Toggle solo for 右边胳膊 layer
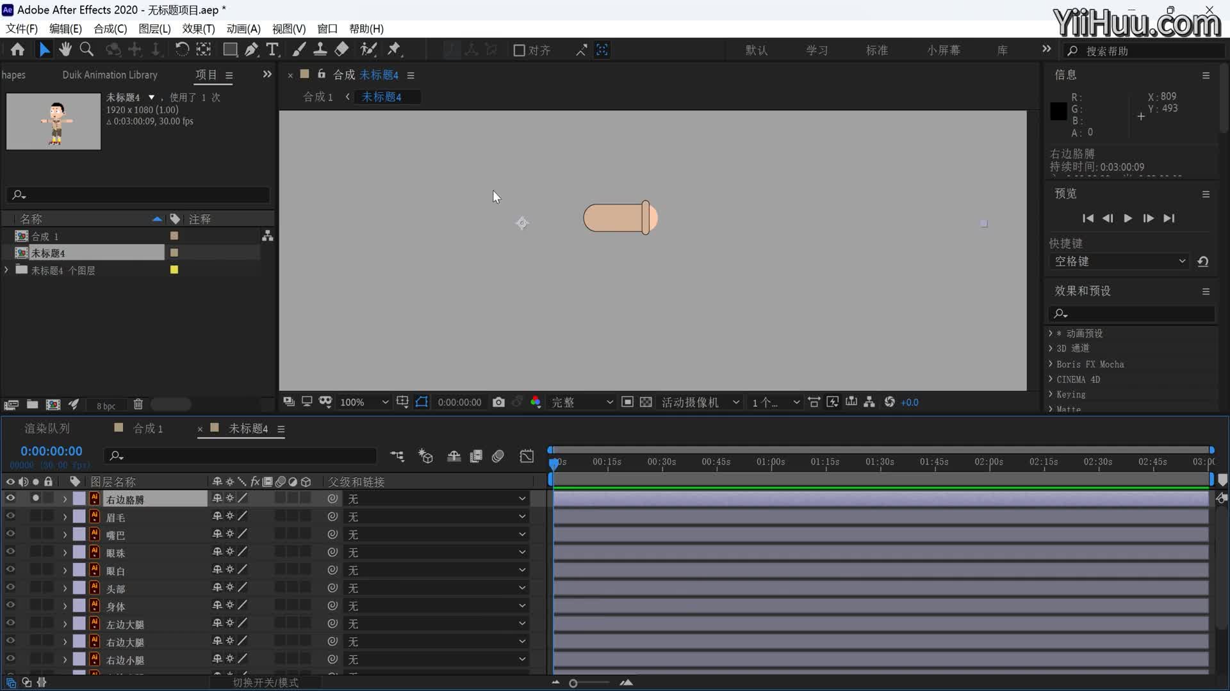The width and height of the screenshot is (1230, 691). 36,498
